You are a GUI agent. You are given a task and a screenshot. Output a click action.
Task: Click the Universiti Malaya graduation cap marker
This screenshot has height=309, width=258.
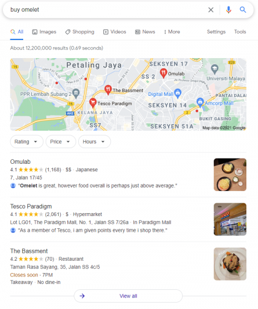click(x=215, y=69)
